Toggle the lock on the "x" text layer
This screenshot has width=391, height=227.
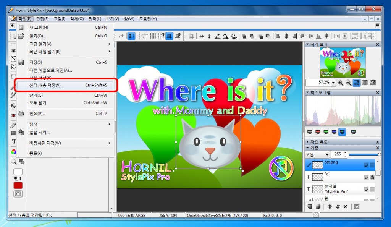tap(372, 177)
